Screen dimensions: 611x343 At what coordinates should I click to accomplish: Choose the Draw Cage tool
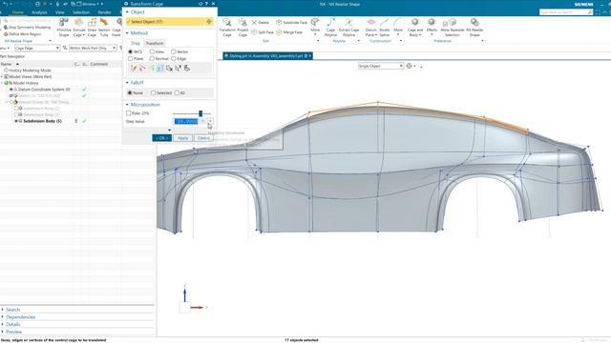coord(92,28)
